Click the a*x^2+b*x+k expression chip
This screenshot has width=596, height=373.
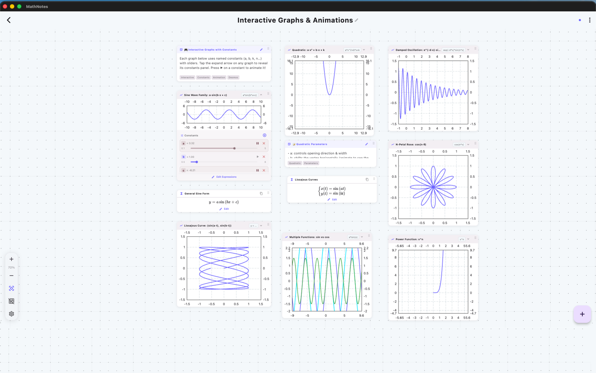tap(352, 50)
